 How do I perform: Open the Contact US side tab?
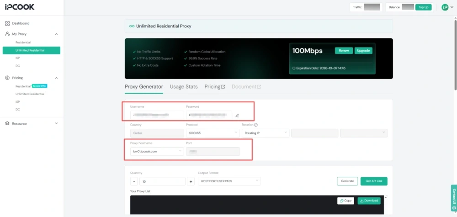click(x=454, y=198)
